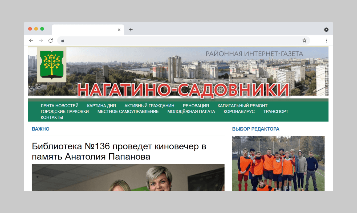Click inside the browser address bar

pos(160,40)
